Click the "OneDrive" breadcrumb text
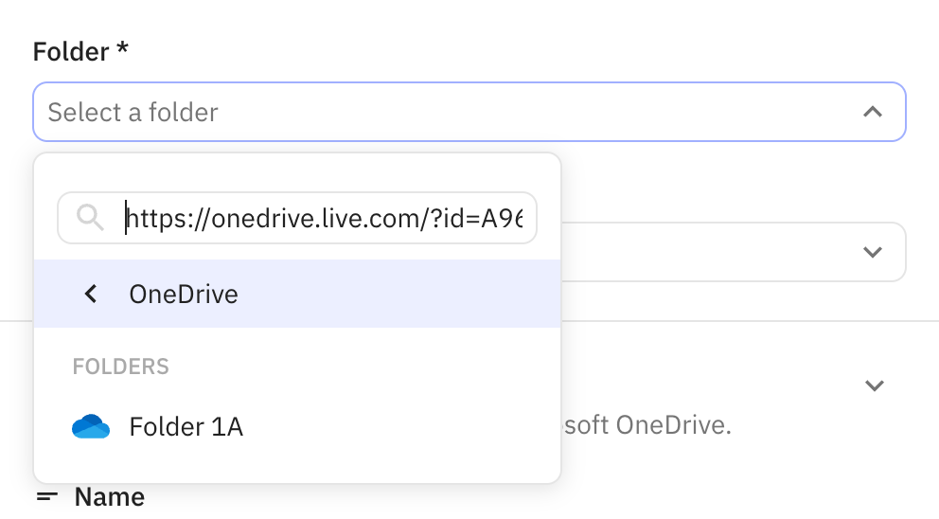The width and height of the screenshot is (939, 519). (x=184, y=295)
